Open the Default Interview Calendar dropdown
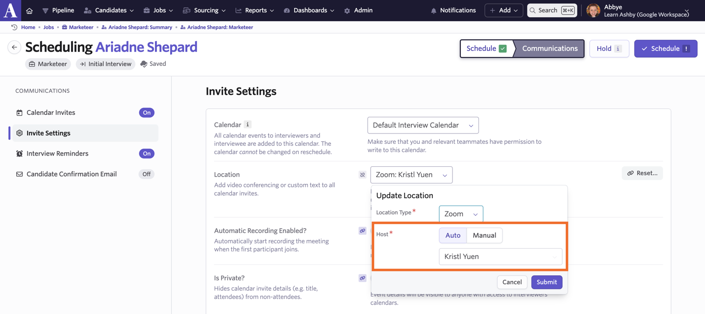 [x=423, y=126]
